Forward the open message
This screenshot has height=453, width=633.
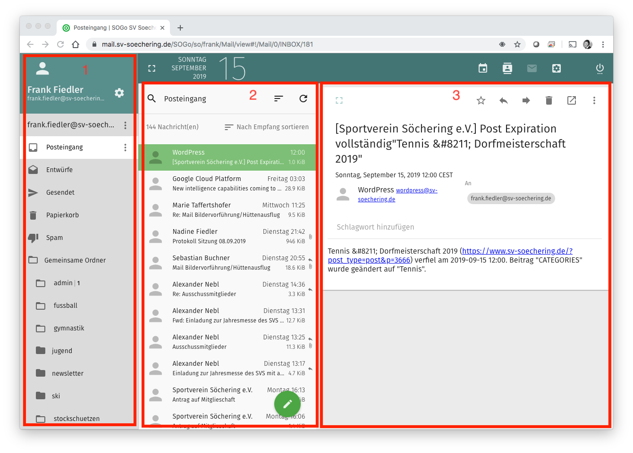[526, 100]
